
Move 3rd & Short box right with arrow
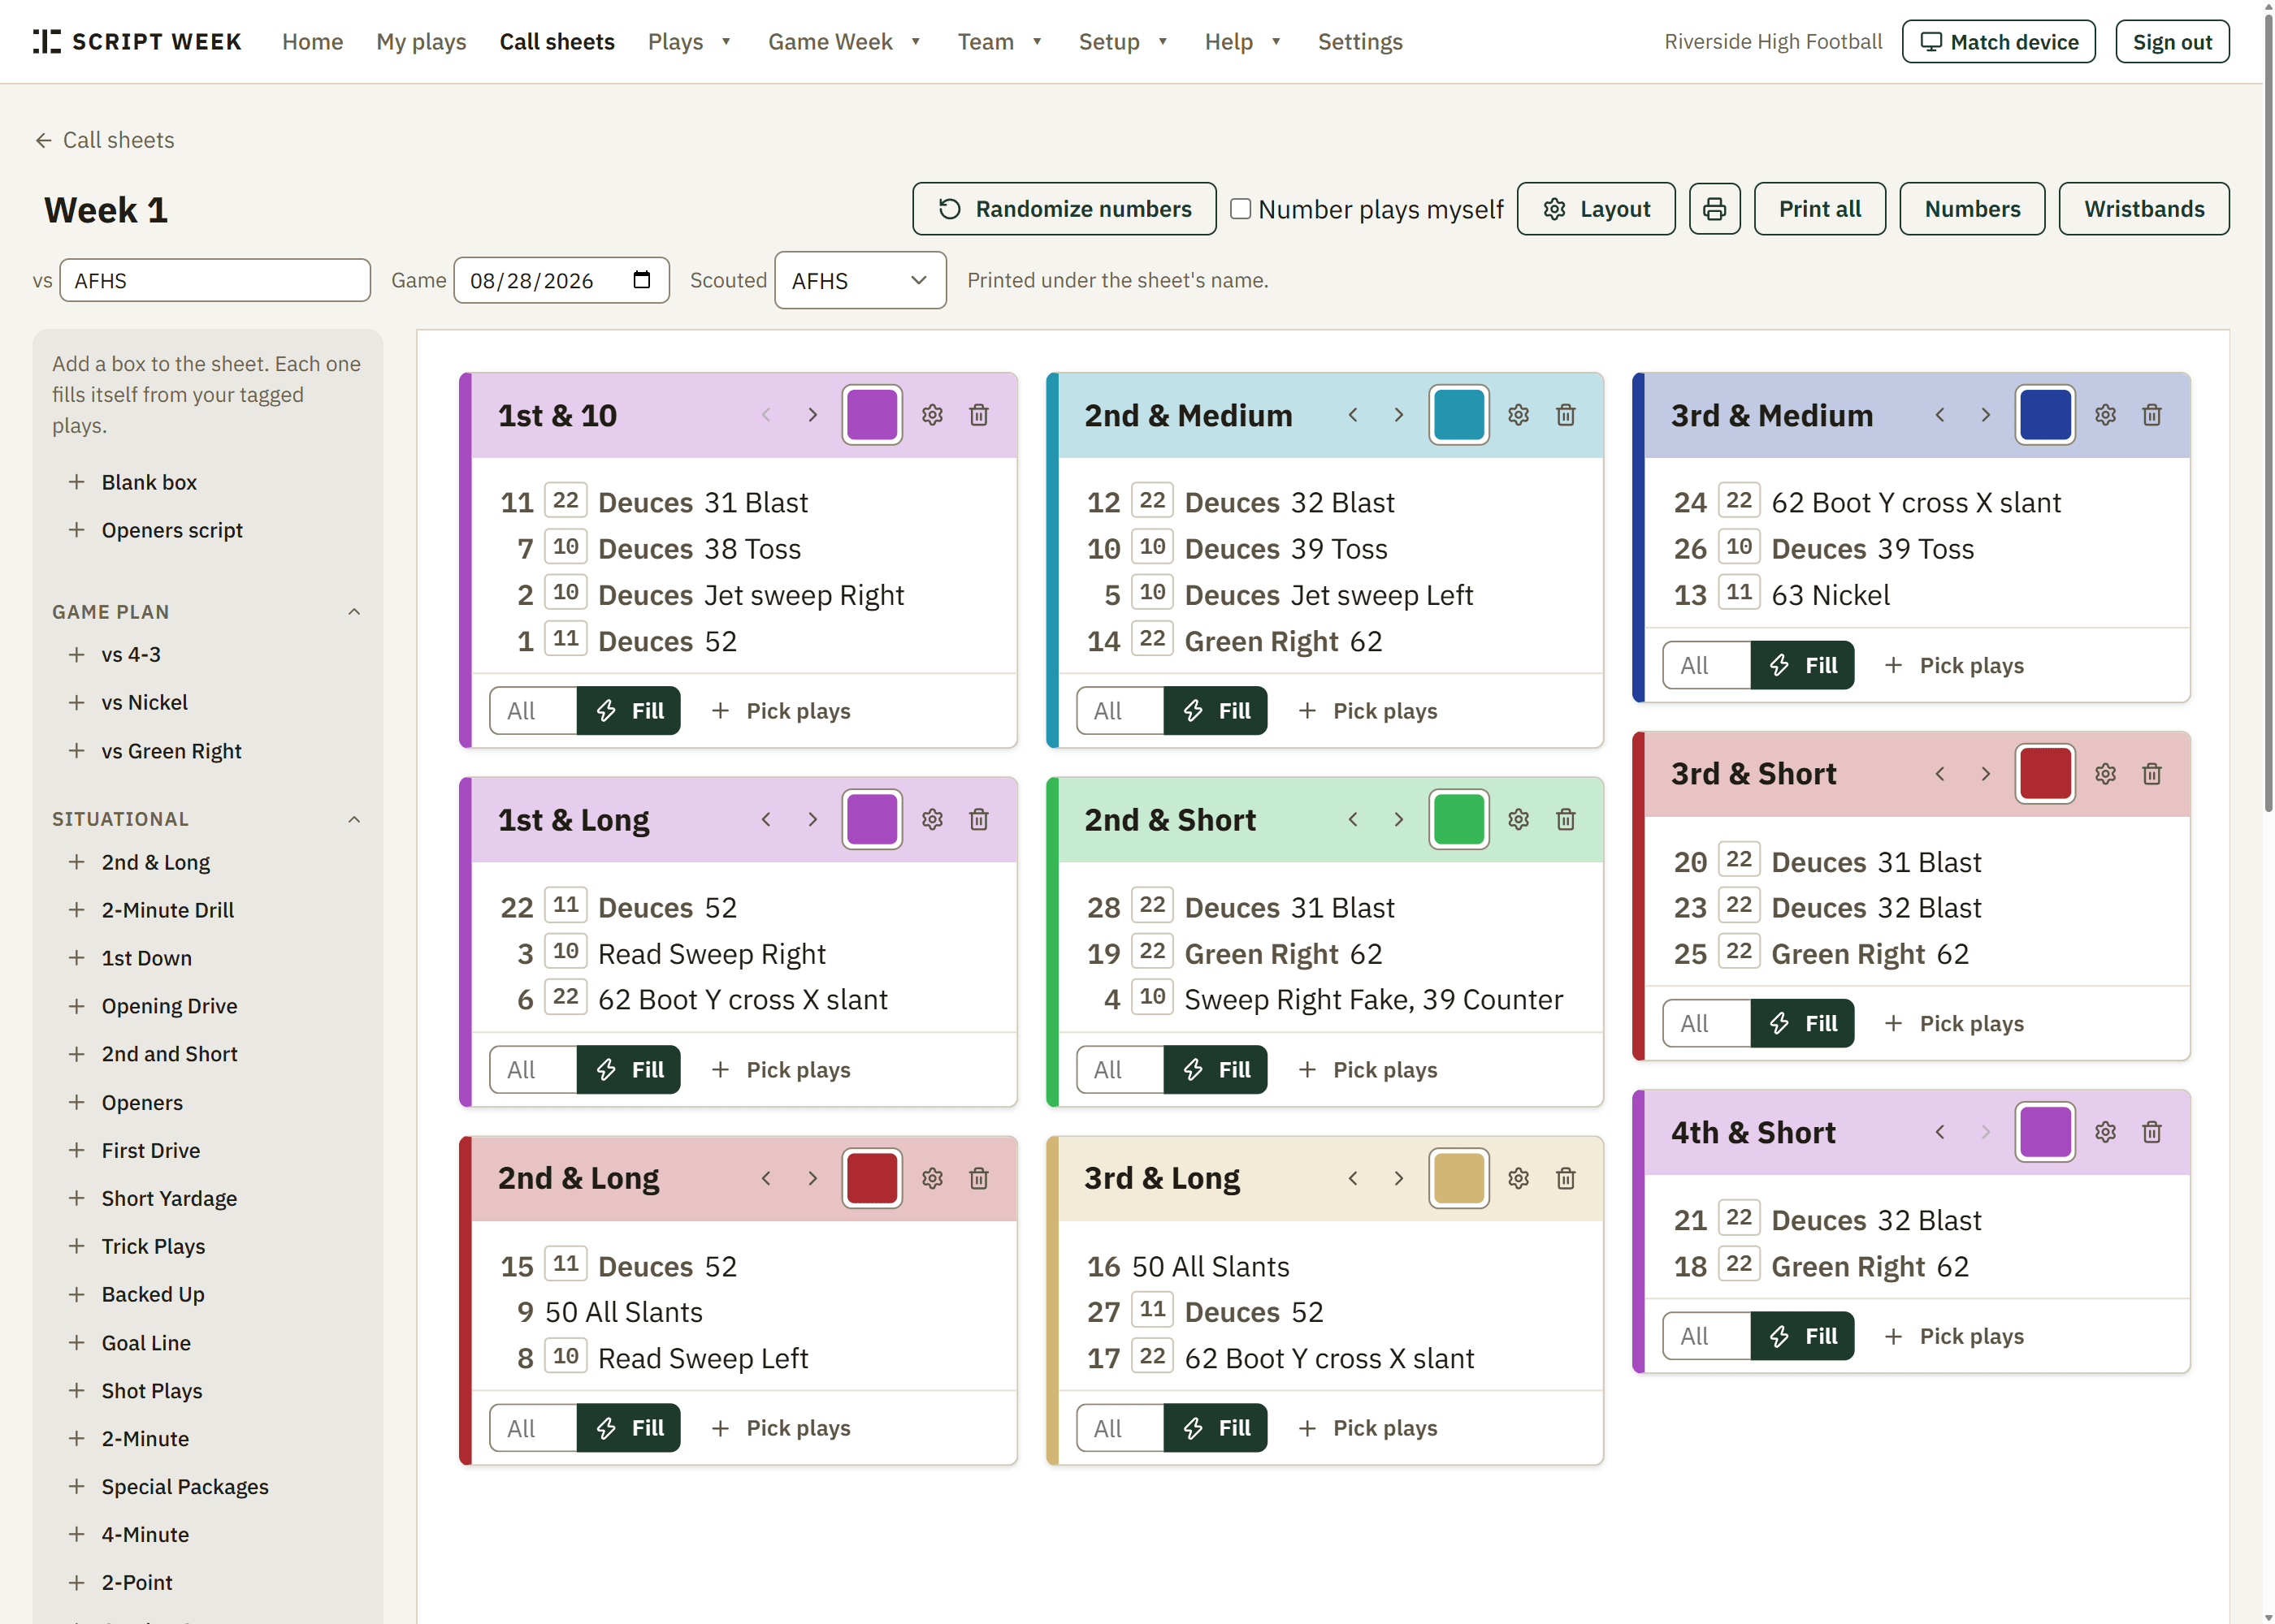coord(1986,774)
